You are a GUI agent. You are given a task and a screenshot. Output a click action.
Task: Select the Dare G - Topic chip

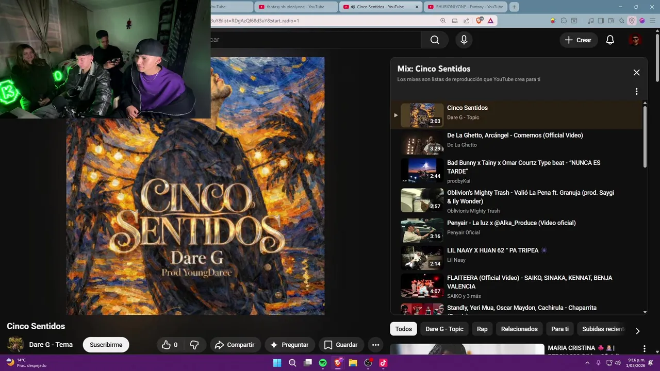point(444,329)
